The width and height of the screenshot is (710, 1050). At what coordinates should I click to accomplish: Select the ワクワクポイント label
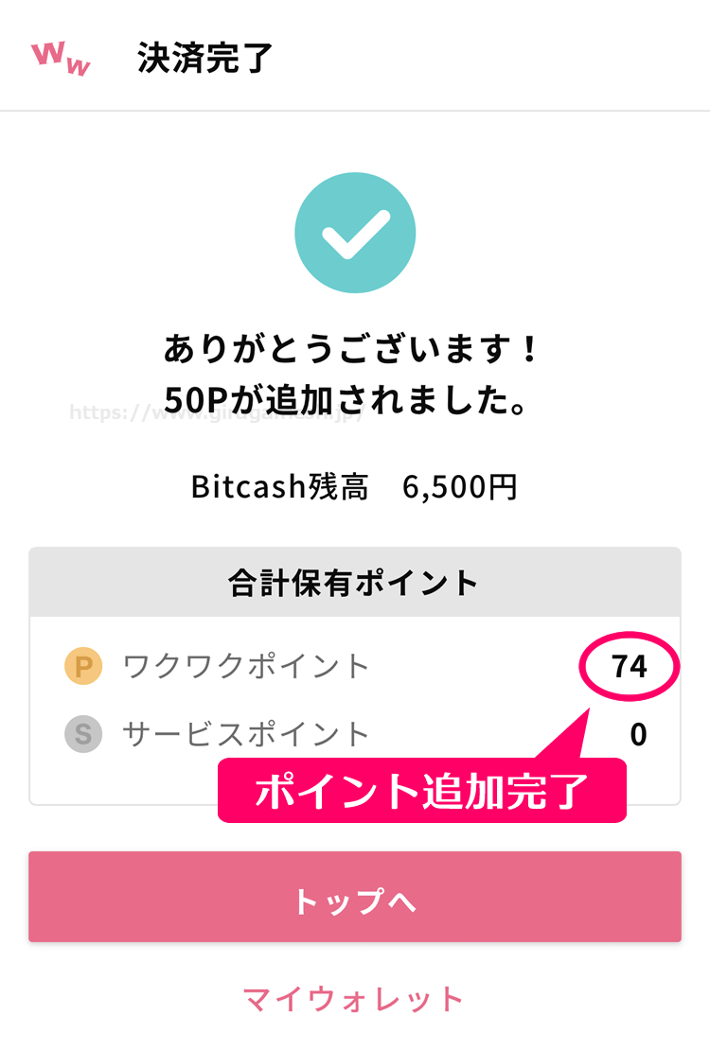[246, 667]
